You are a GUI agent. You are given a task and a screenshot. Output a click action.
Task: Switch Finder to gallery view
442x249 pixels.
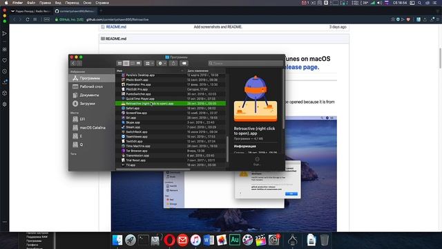[x=138, y=63]
